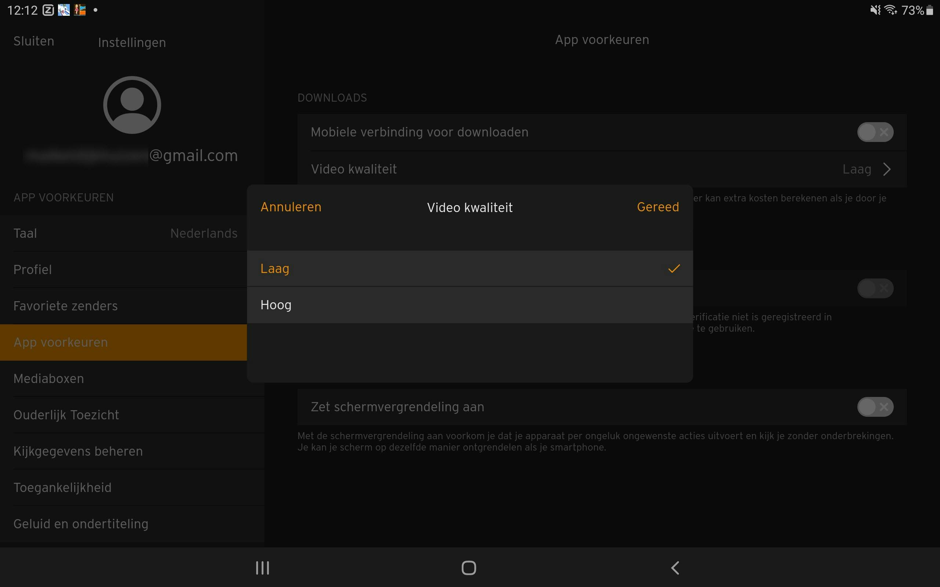
Task: Open the recent apps navigation icon
Action: pyautogui.click(x=263, y=568)
